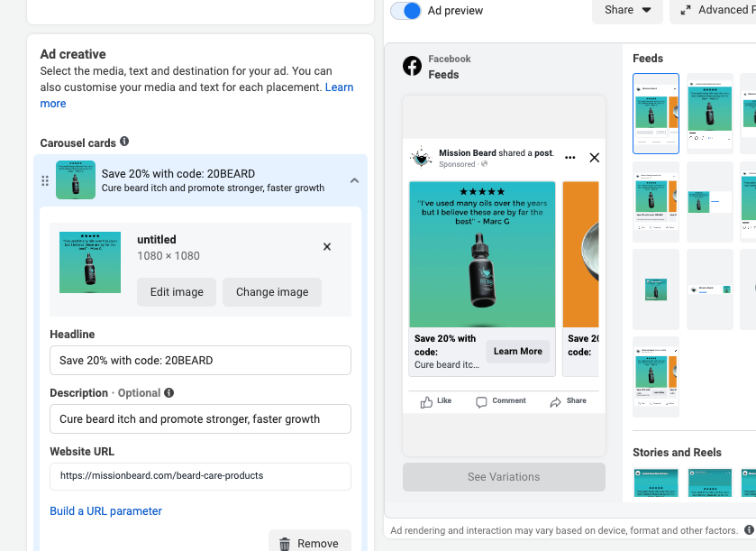Image resolution: width=756 pixels, height=551 pixels.
Task: Open the Build a URL parameter link
Action: [x=106, y=511]
